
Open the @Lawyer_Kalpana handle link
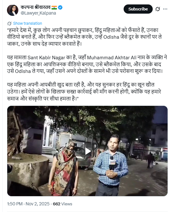coord(38,13)
